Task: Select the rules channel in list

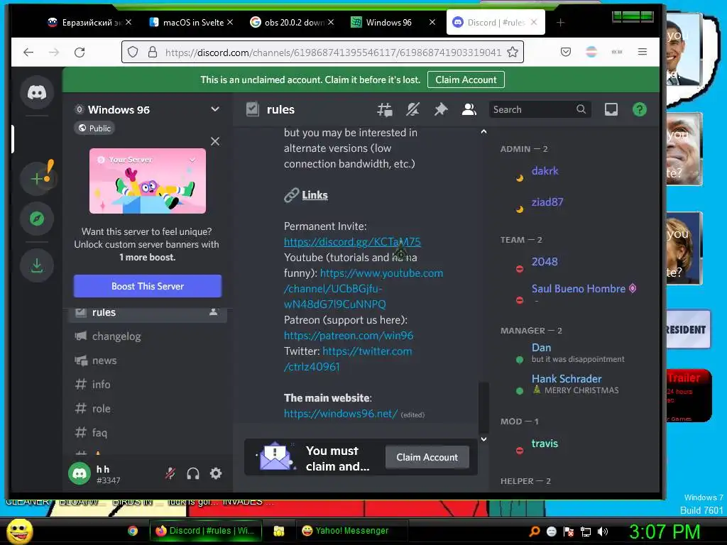Action: 148,312
